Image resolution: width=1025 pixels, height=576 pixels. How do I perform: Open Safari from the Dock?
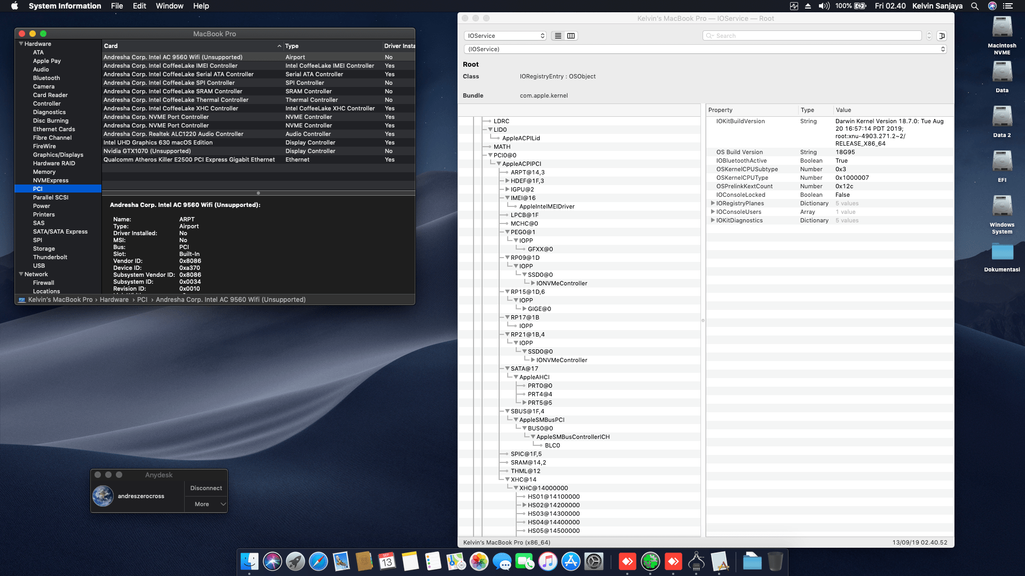click(318, 561)
